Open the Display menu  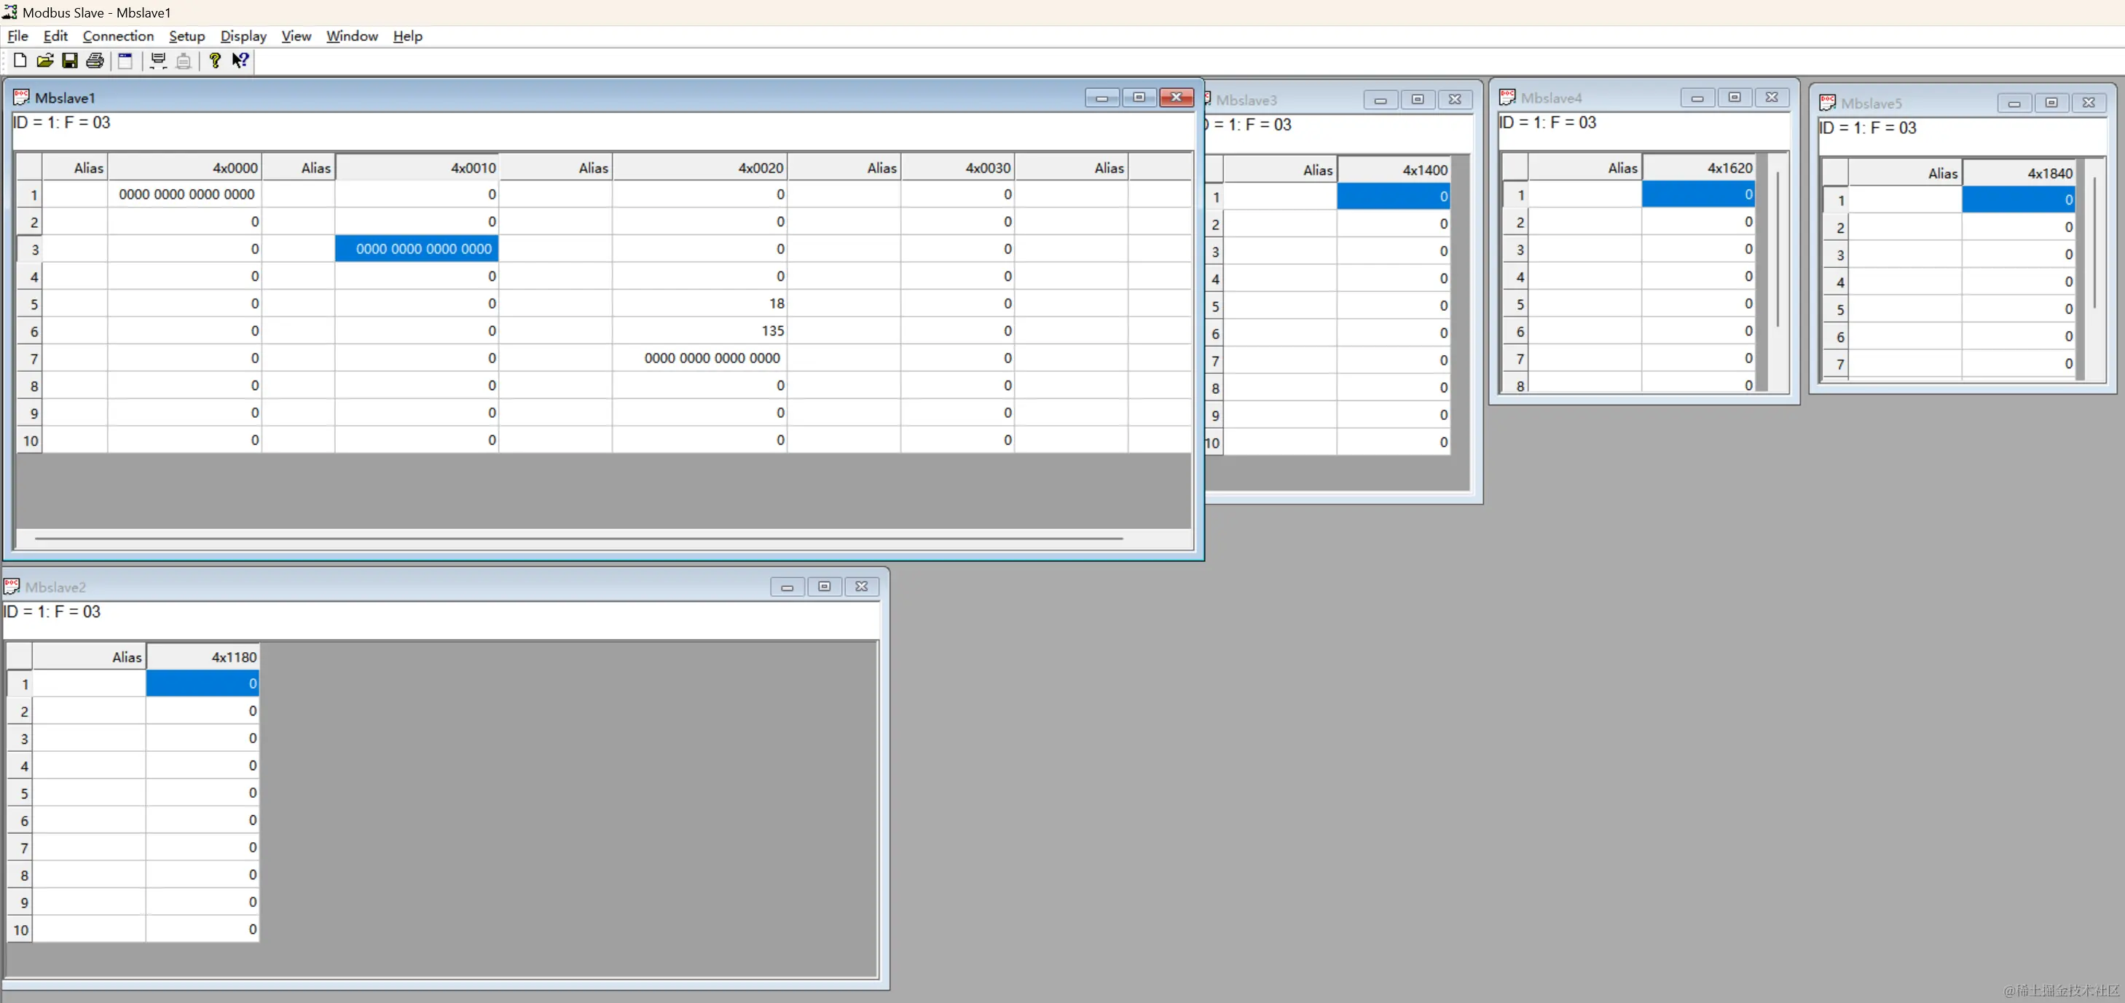tap(243, 36)
